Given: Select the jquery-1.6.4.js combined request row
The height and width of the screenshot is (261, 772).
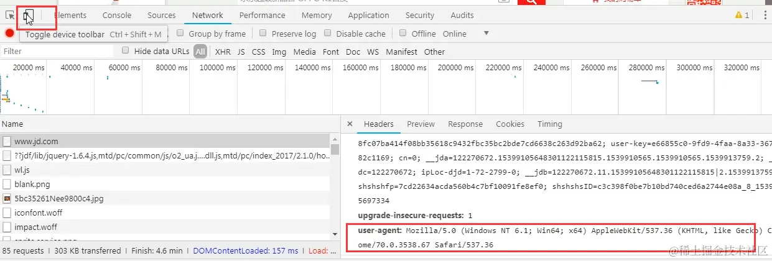Looking at the screenshot, I should 165,155.
